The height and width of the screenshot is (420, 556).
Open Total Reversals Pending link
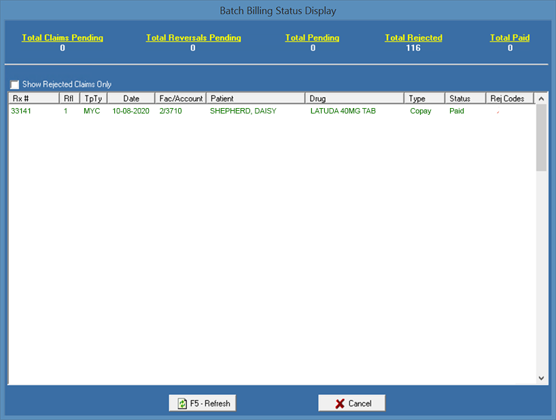tap(193, 38)
